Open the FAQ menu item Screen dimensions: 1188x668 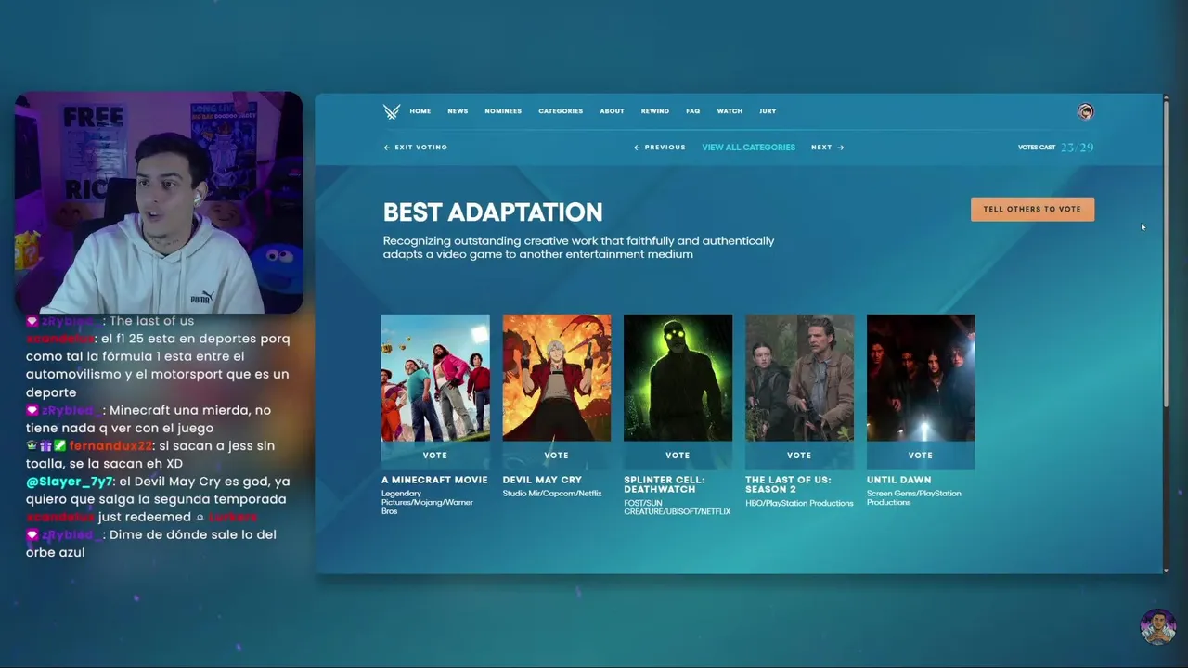pos(692,111)
